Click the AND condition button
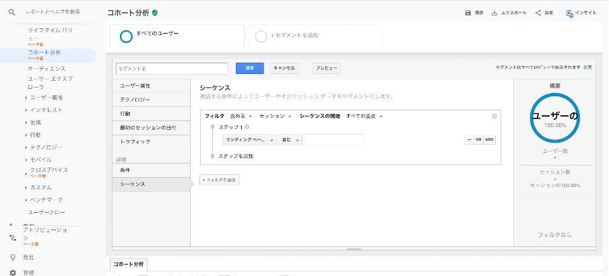Image resolution: width=609 pixels, height=276 pixels. pyautogui.click(x=489, y=139)
